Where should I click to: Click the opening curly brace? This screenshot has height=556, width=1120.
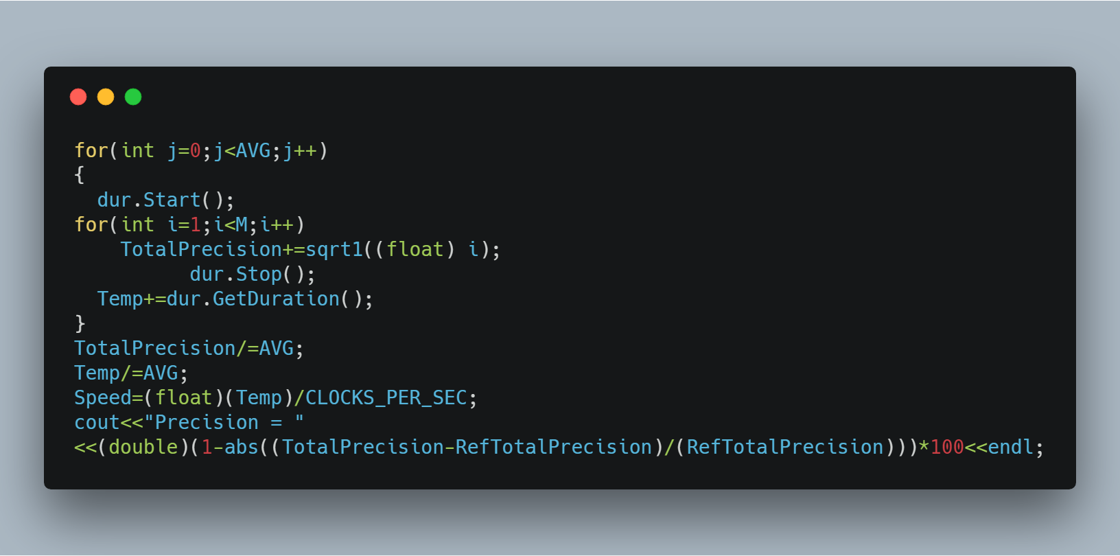[80, 175]
